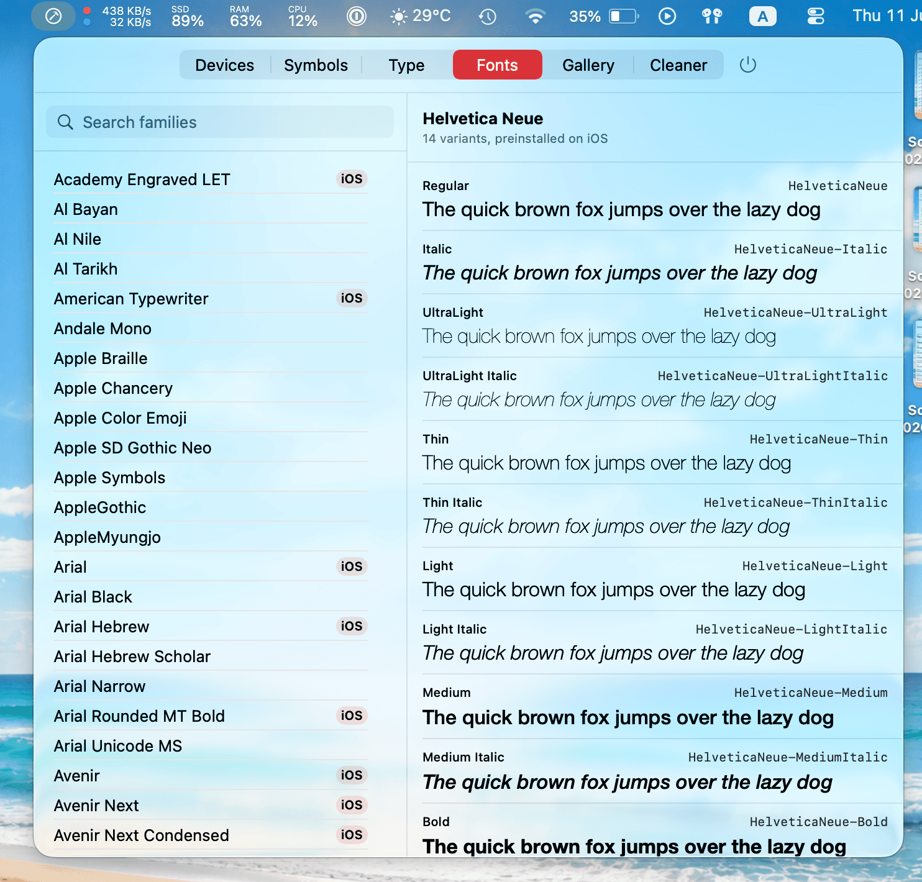The height and width of the screenshot is (882, 922).
Task: Click CPU 12% status in menu bar
Action: 303,16
